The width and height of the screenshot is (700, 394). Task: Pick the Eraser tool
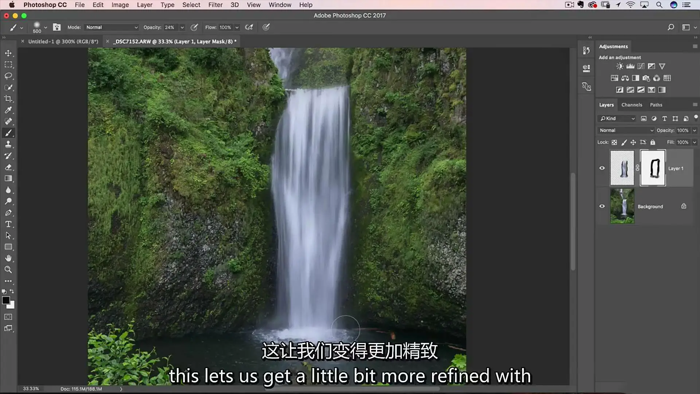[x=8, y=167]
